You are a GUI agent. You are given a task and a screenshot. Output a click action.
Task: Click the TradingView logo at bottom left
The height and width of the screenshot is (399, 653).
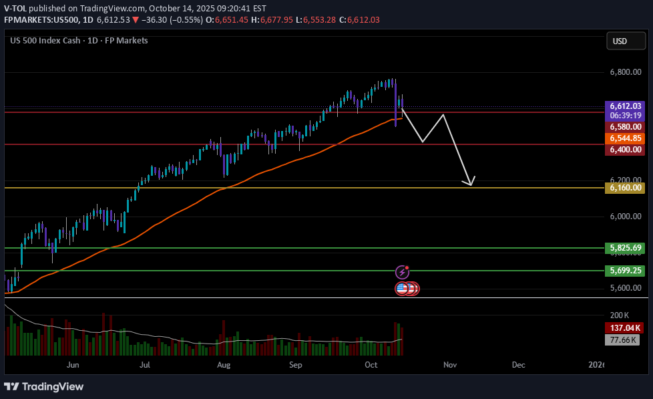click(x=44, y=386)
